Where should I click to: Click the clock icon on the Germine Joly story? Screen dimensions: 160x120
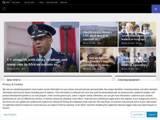[x=122, y=69]
